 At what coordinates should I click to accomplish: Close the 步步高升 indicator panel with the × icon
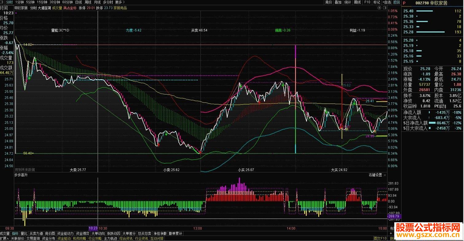pos(385,175)
